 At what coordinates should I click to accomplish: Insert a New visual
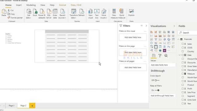(x=90, y=14)
